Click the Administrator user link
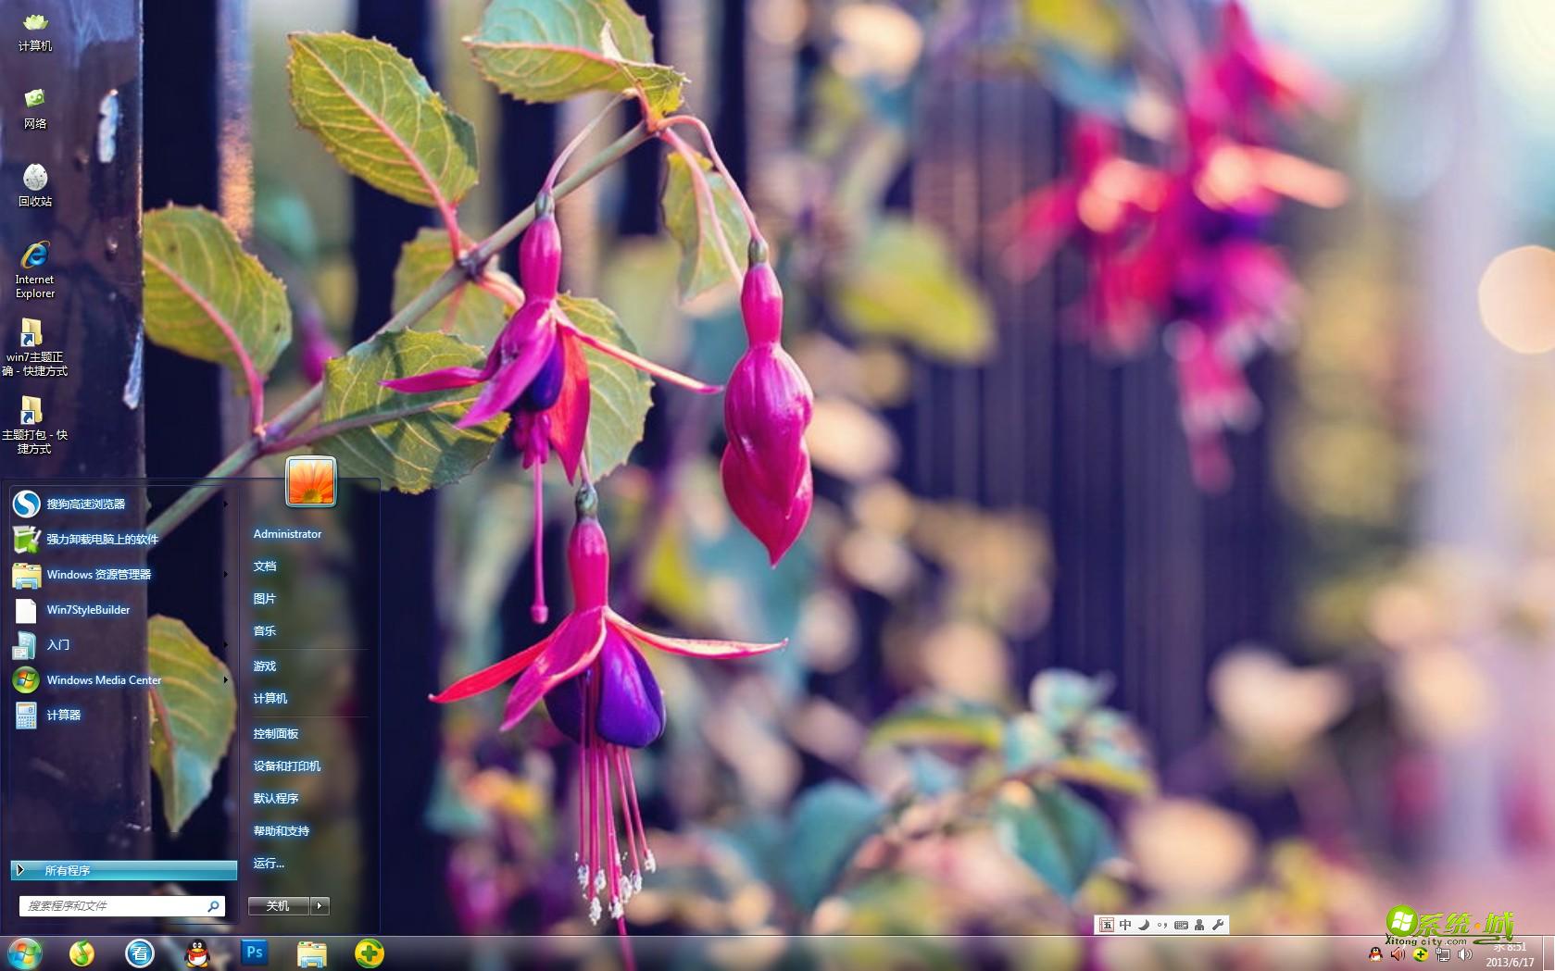 click(287, 533)
